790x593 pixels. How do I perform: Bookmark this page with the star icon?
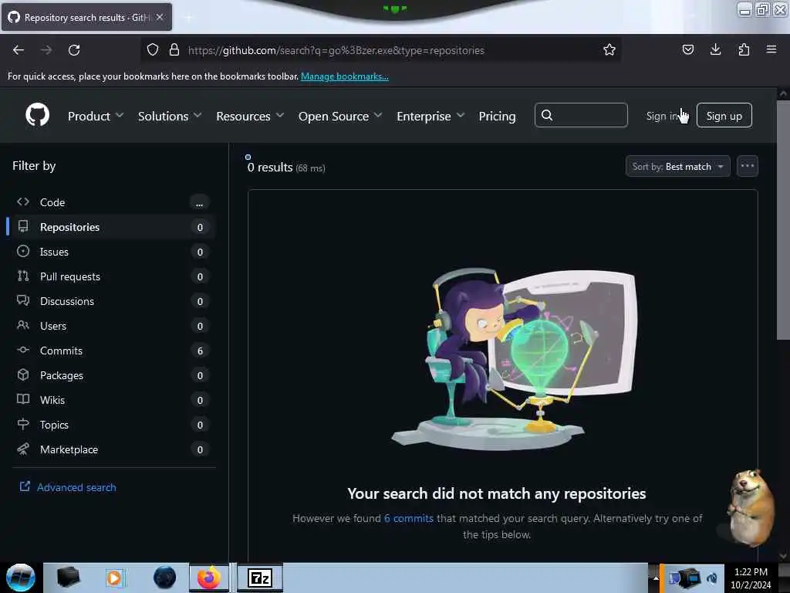tap(609, 49)
